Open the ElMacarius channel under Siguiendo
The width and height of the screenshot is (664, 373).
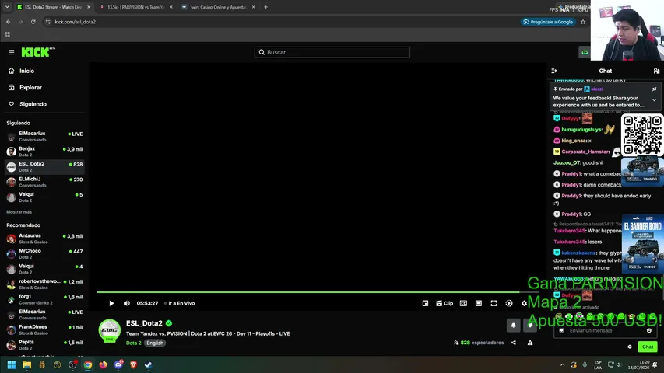44,136
